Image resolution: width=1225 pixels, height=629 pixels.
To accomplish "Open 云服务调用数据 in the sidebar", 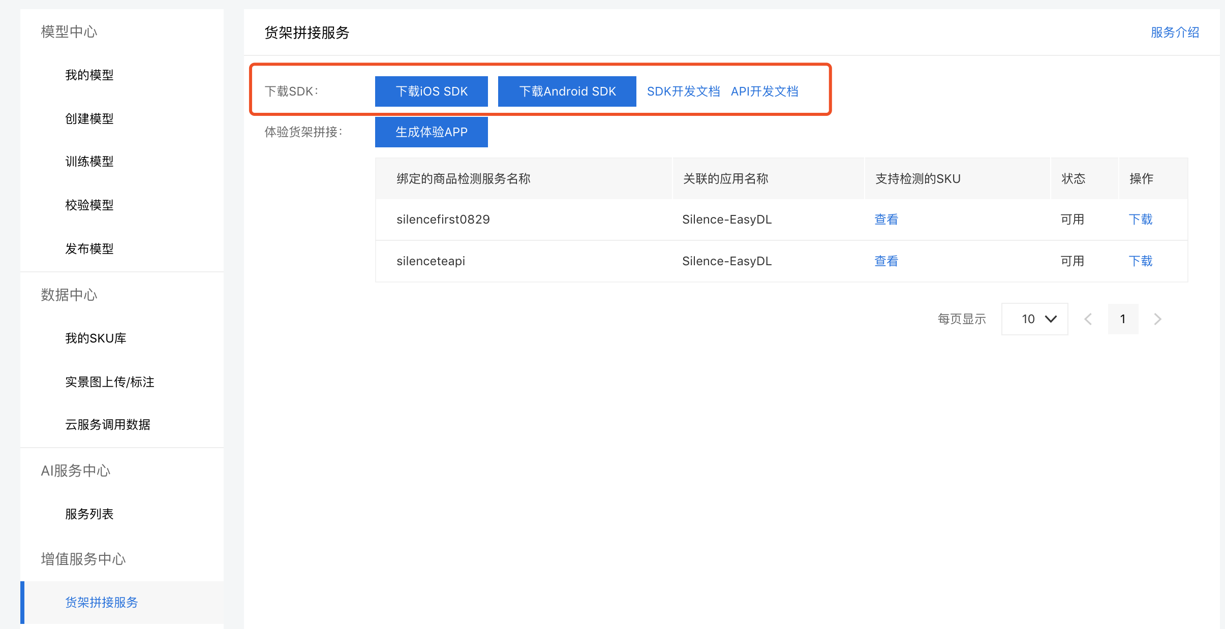I will pyautogui.click(x=108, y=425).
